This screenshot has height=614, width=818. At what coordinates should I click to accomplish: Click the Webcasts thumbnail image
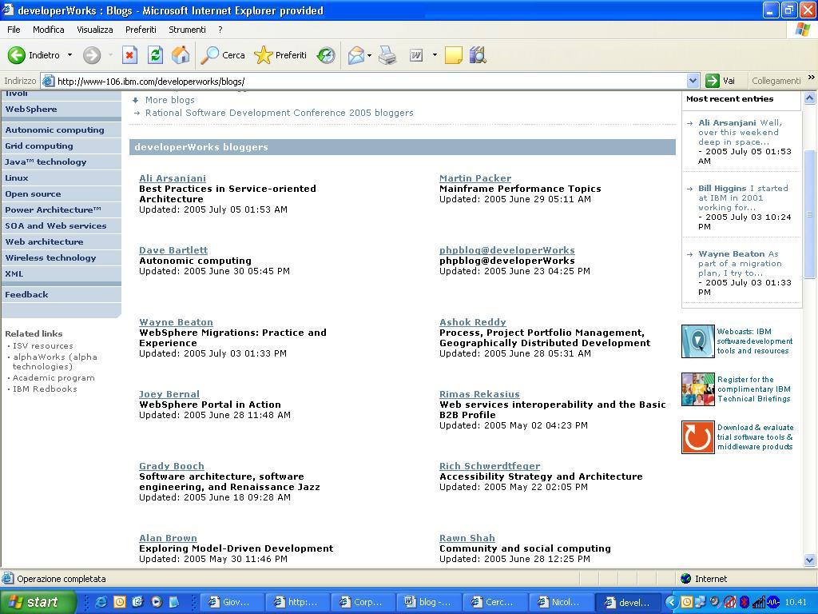pyautogui.click(x=697, y=341)
